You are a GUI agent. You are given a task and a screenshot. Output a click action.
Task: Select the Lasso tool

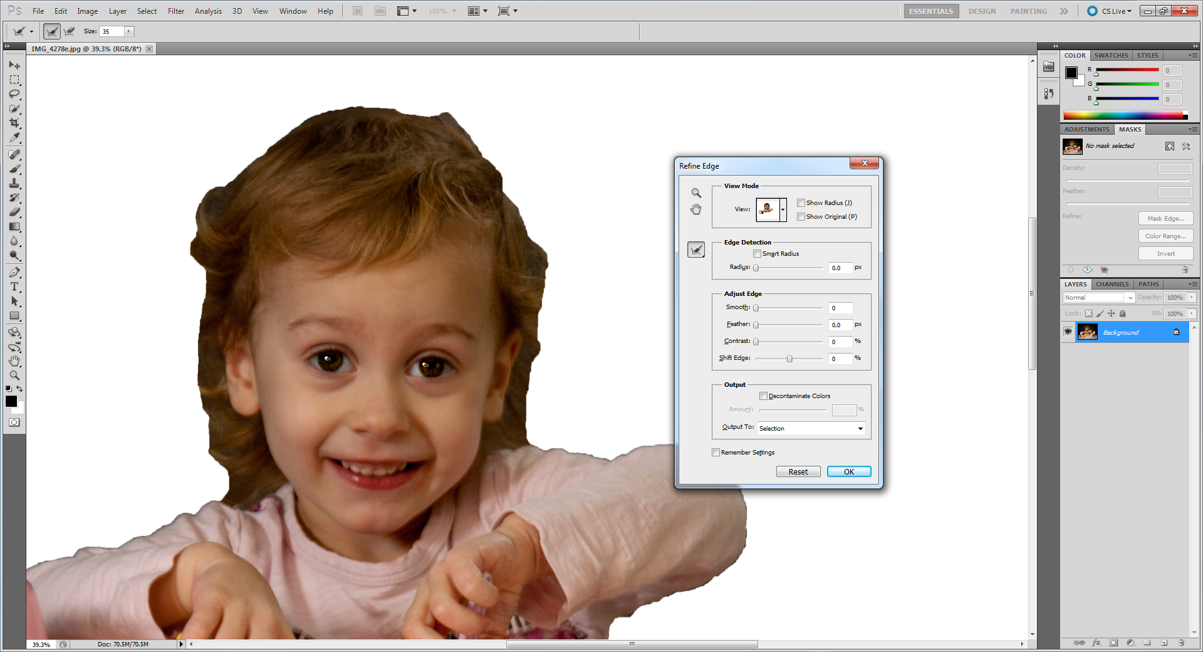point(14,94)
